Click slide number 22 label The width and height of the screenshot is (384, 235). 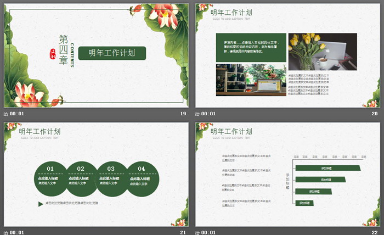(x=375, y=233)
